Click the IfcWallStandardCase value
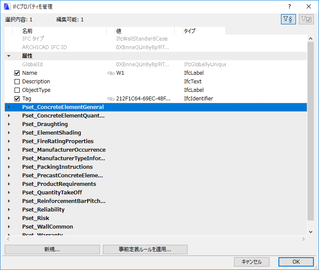 pyautogui.click(x=142, y=39)
